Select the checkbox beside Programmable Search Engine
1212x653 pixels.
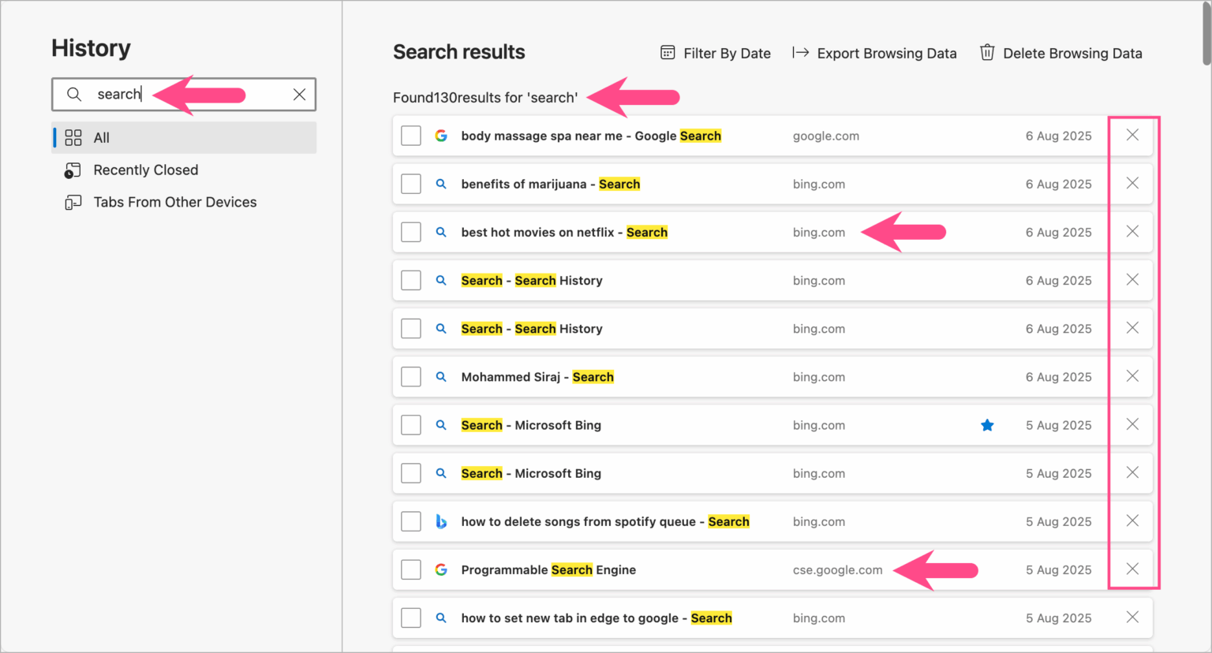pyautogui.click(x=410, y=569)
